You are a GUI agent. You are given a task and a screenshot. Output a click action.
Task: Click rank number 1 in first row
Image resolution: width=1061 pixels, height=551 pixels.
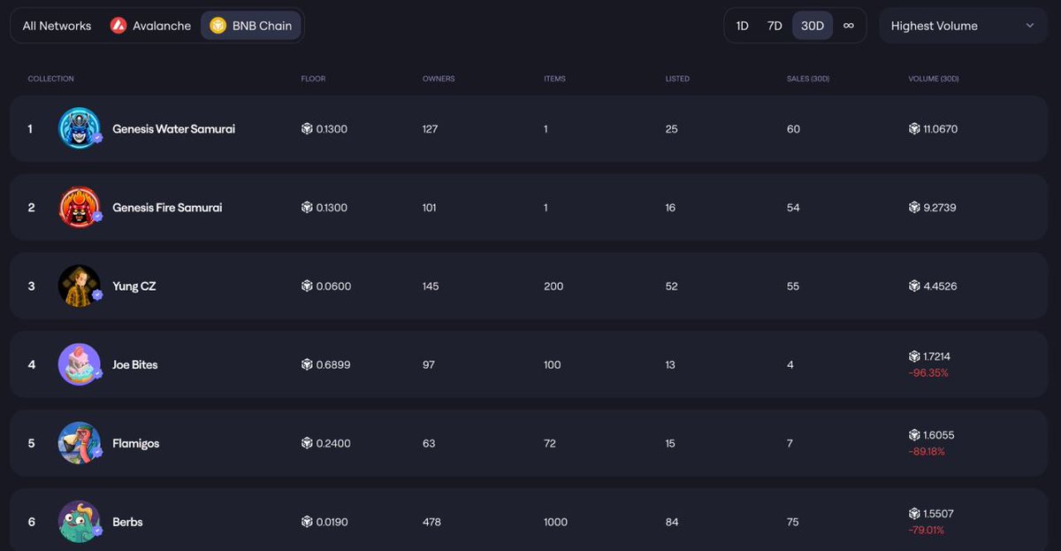(x=30, y=129)
